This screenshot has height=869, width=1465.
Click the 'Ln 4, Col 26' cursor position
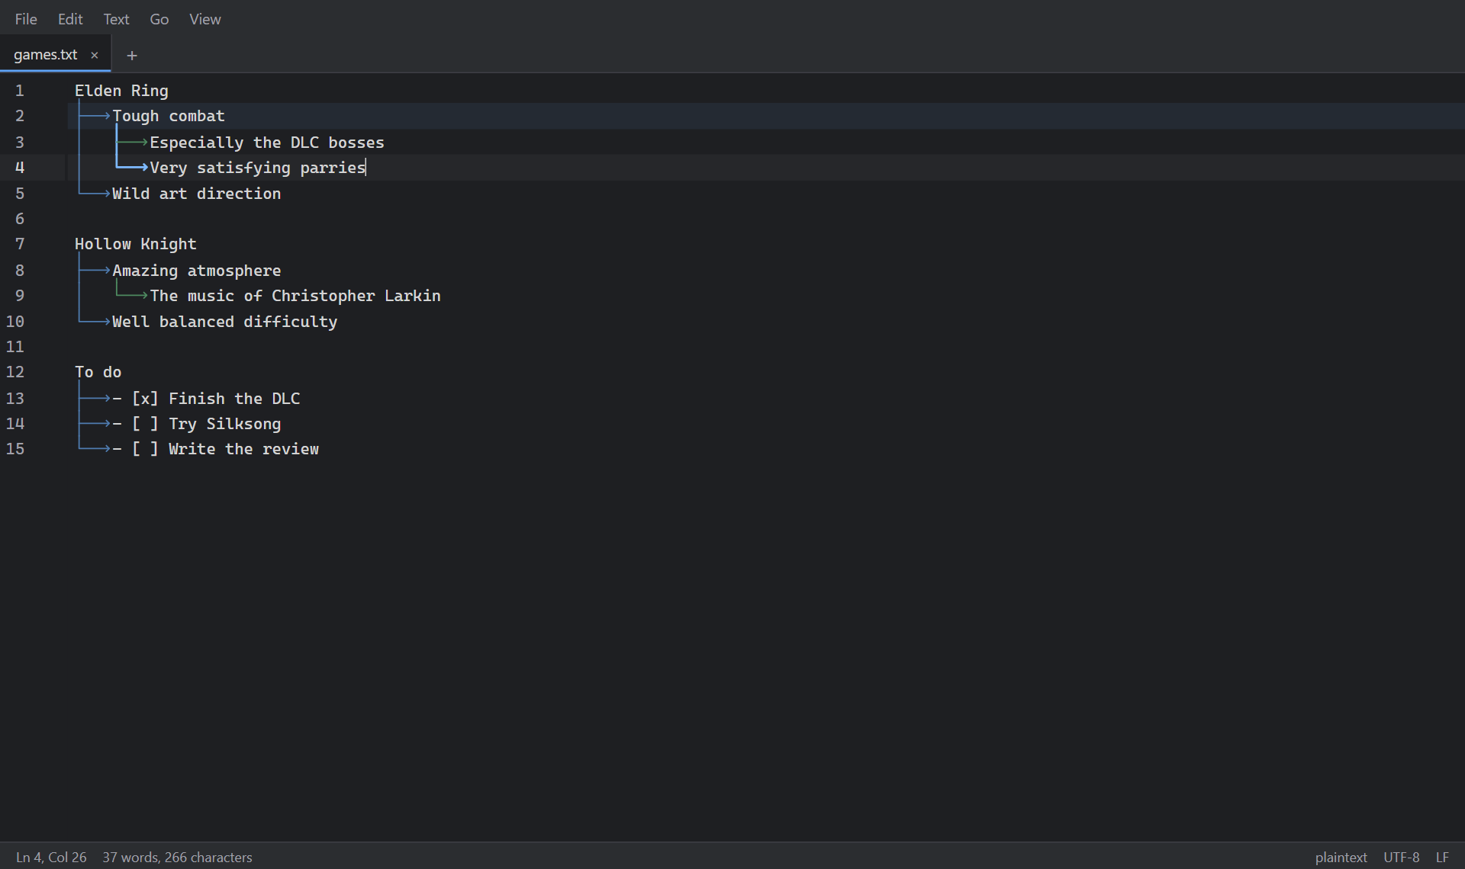tap(51, 857)
